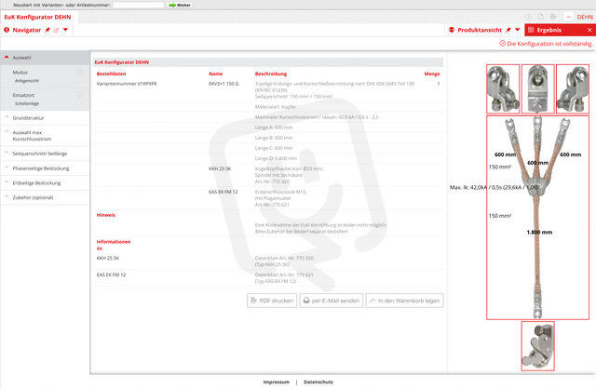Click In den Warenkorb legen button
The height and width of the screenshot is (389, 596).
click(x=404, y=301)
